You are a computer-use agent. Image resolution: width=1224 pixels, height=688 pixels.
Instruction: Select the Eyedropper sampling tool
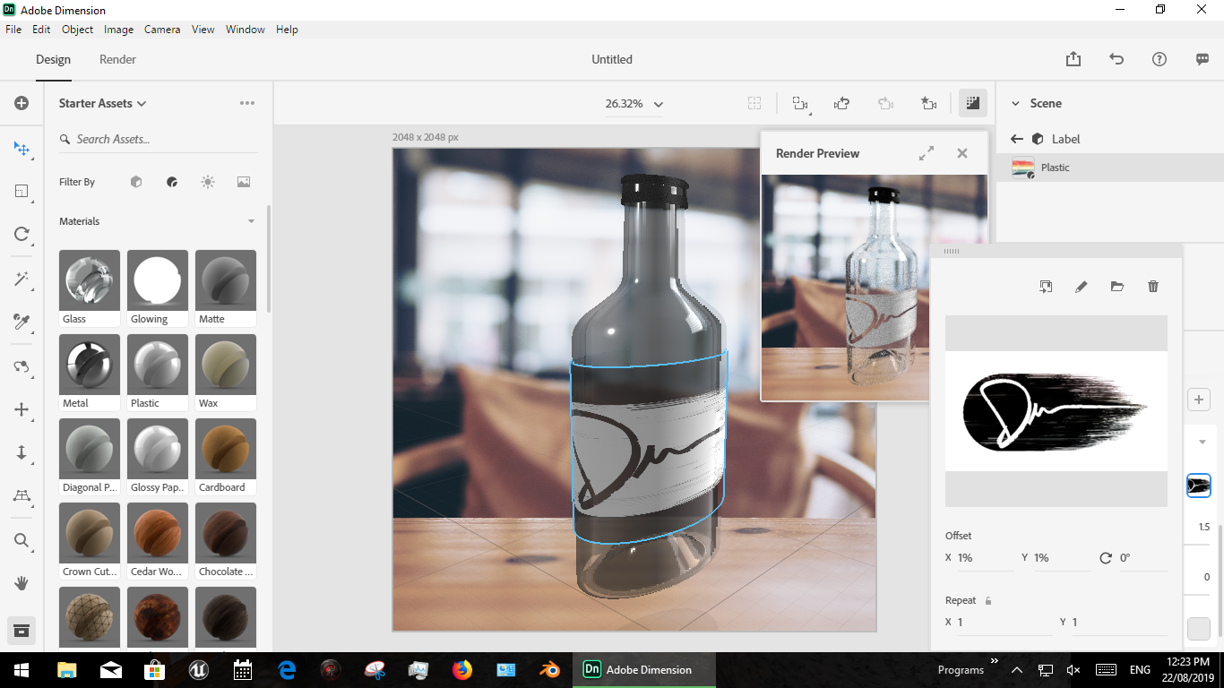point(22,322)
